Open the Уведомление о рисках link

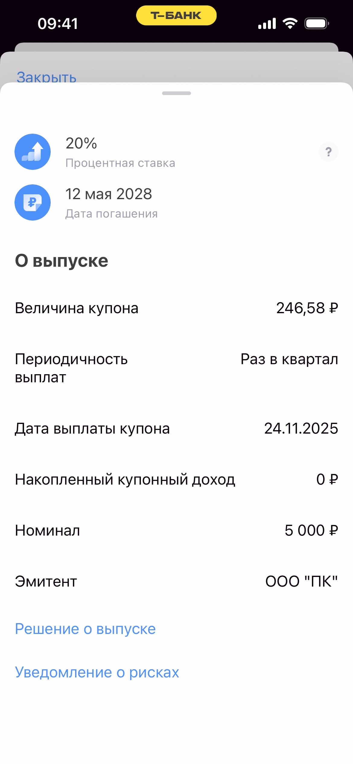pos(97,673)
